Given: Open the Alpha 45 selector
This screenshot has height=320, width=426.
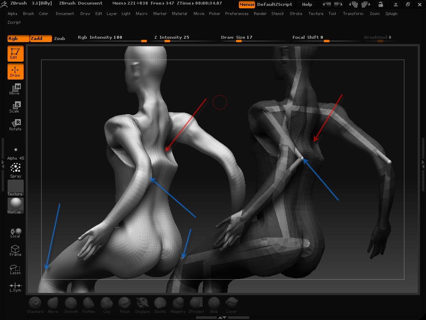Looking at the screenshot, I should pos(15,151).
